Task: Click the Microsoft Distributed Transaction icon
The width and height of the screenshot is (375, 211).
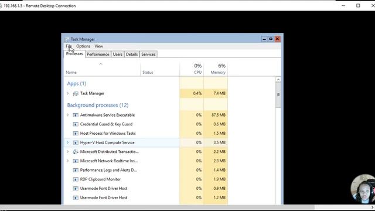Action: coord(76,152)
